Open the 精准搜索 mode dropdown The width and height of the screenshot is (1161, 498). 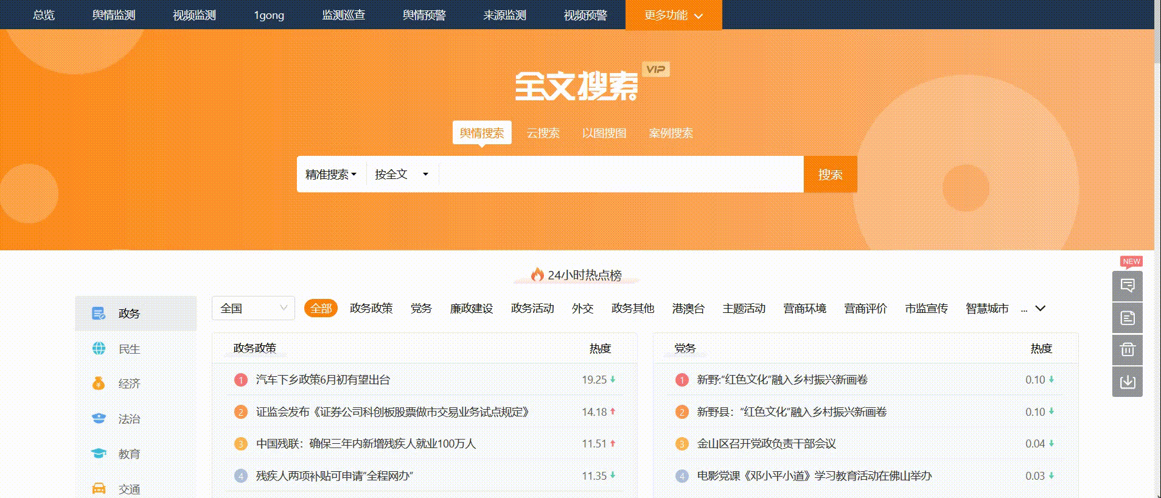330,175
